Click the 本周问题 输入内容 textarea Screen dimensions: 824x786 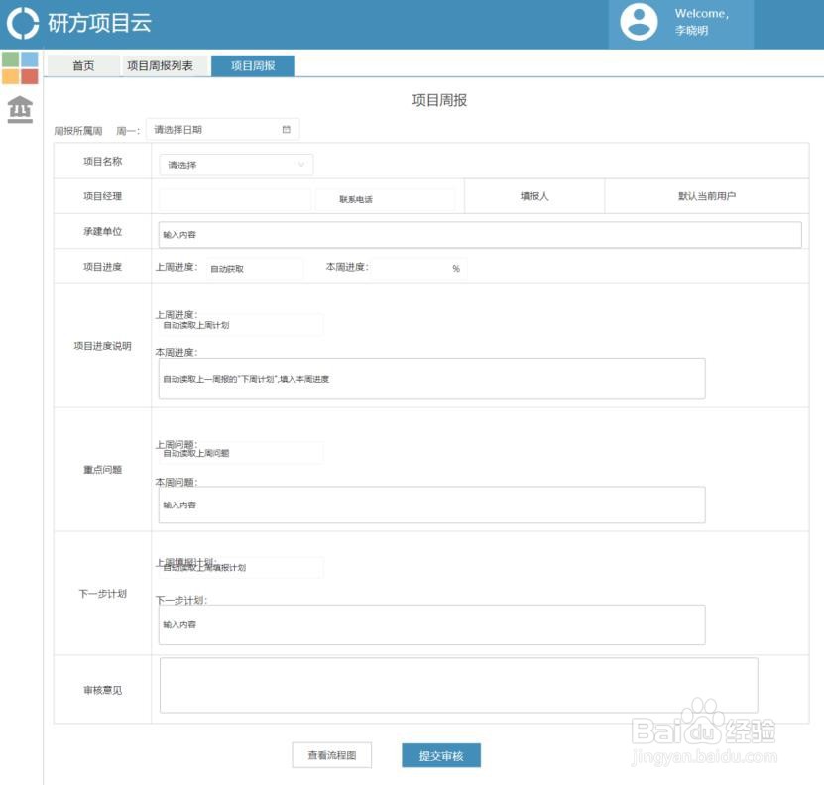point(431,505)
